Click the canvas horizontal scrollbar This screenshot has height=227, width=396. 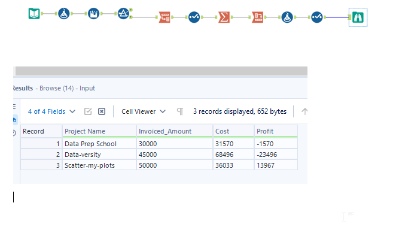162,71
